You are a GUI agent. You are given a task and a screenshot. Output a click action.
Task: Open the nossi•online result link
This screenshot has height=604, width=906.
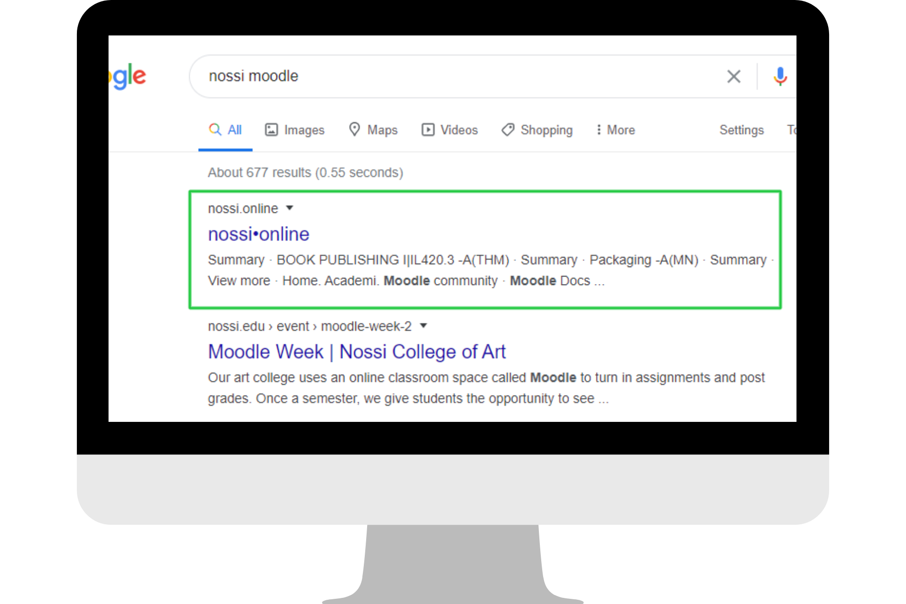[x=259, y=234]
